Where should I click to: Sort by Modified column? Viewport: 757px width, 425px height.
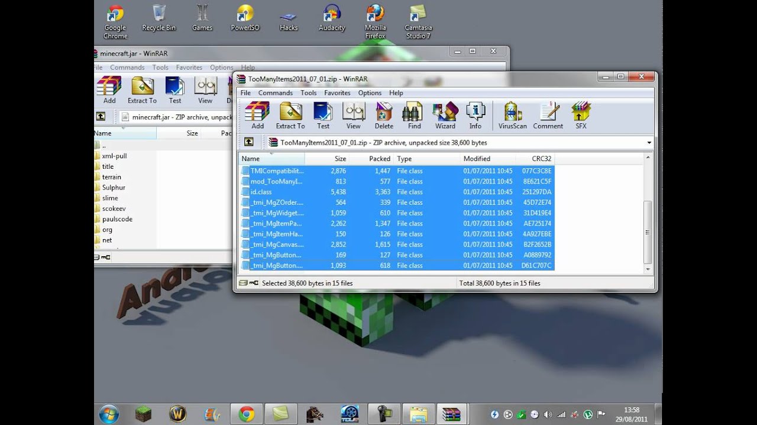[488, 159]
